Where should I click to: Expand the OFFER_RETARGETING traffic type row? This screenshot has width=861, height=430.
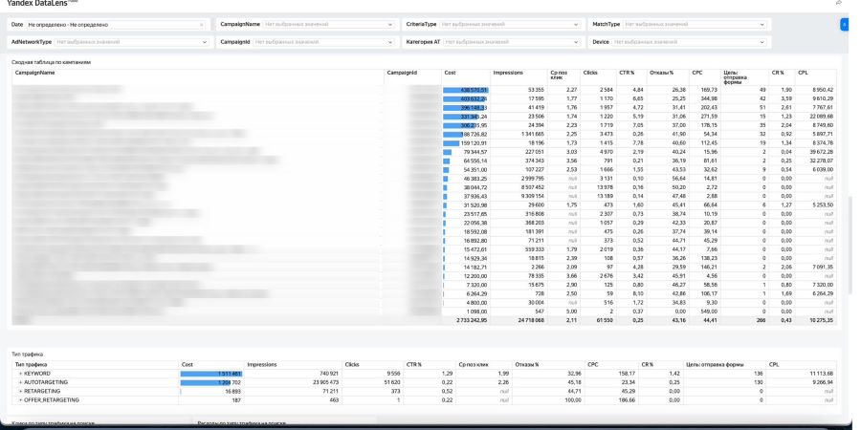(20, 400)
